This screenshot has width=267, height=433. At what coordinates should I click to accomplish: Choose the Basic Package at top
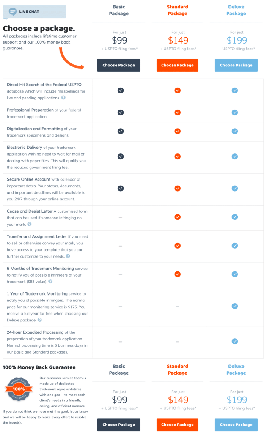(x=118, y=65)
